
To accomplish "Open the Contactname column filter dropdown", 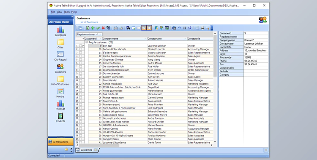I will click(x=186, y=39).
